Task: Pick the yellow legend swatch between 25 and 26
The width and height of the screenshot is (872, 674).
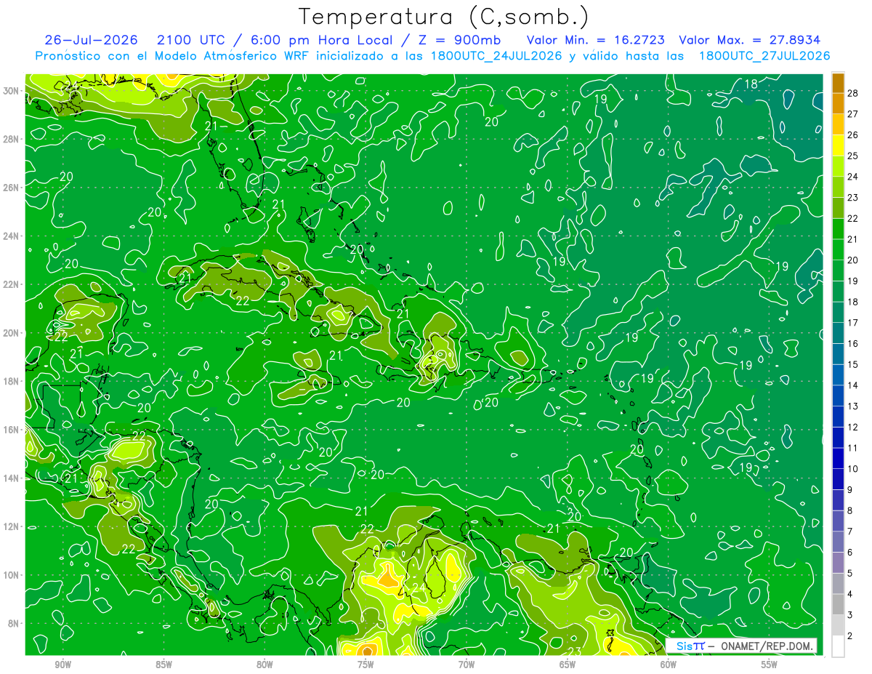Action: point(838,145)
